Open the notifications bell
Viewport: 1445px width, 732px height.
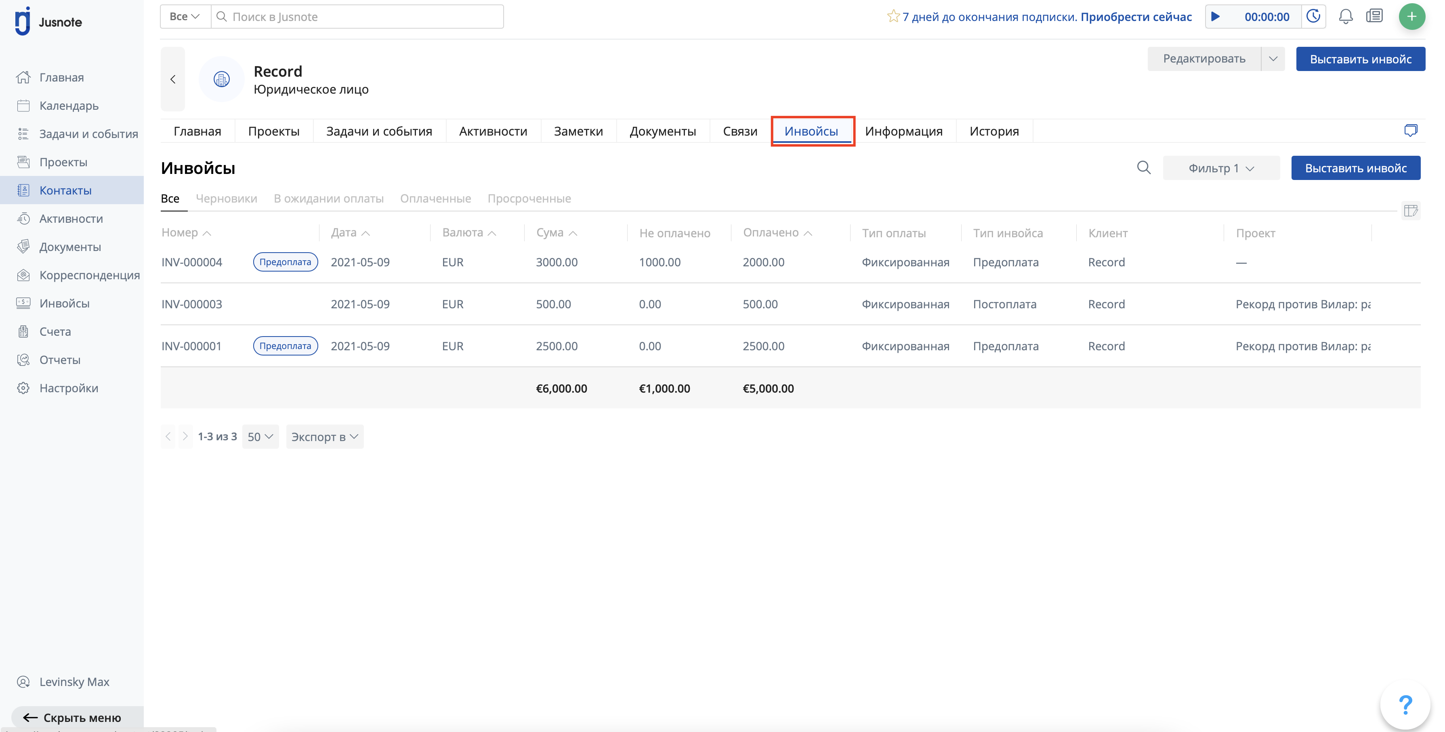tap(1346, 17)
